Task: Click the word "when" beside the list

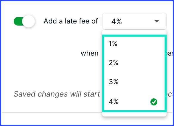Action: pyautogui.click(x=90, y=53)
